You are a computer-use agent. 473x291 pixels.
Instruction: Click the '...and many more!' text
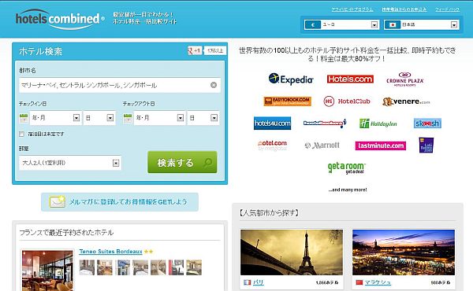[x=348, y=190]
